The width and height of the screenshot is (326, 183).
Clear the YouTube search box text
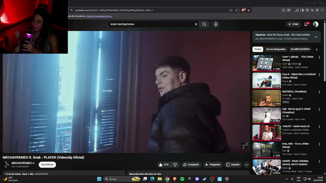[196, 24]
